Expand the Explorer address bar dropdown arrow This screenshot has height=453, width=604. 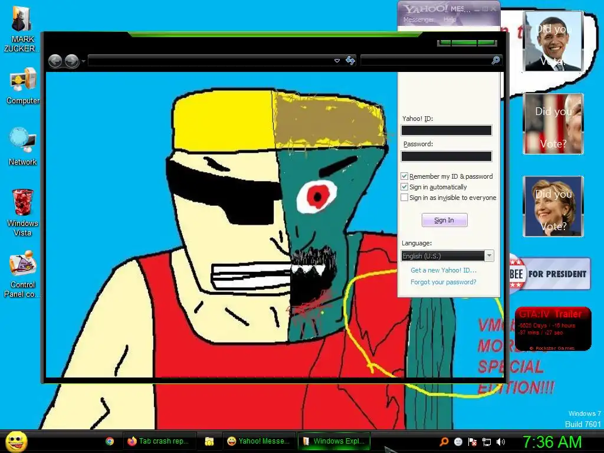pyautogui.click(x=337, y=61)
